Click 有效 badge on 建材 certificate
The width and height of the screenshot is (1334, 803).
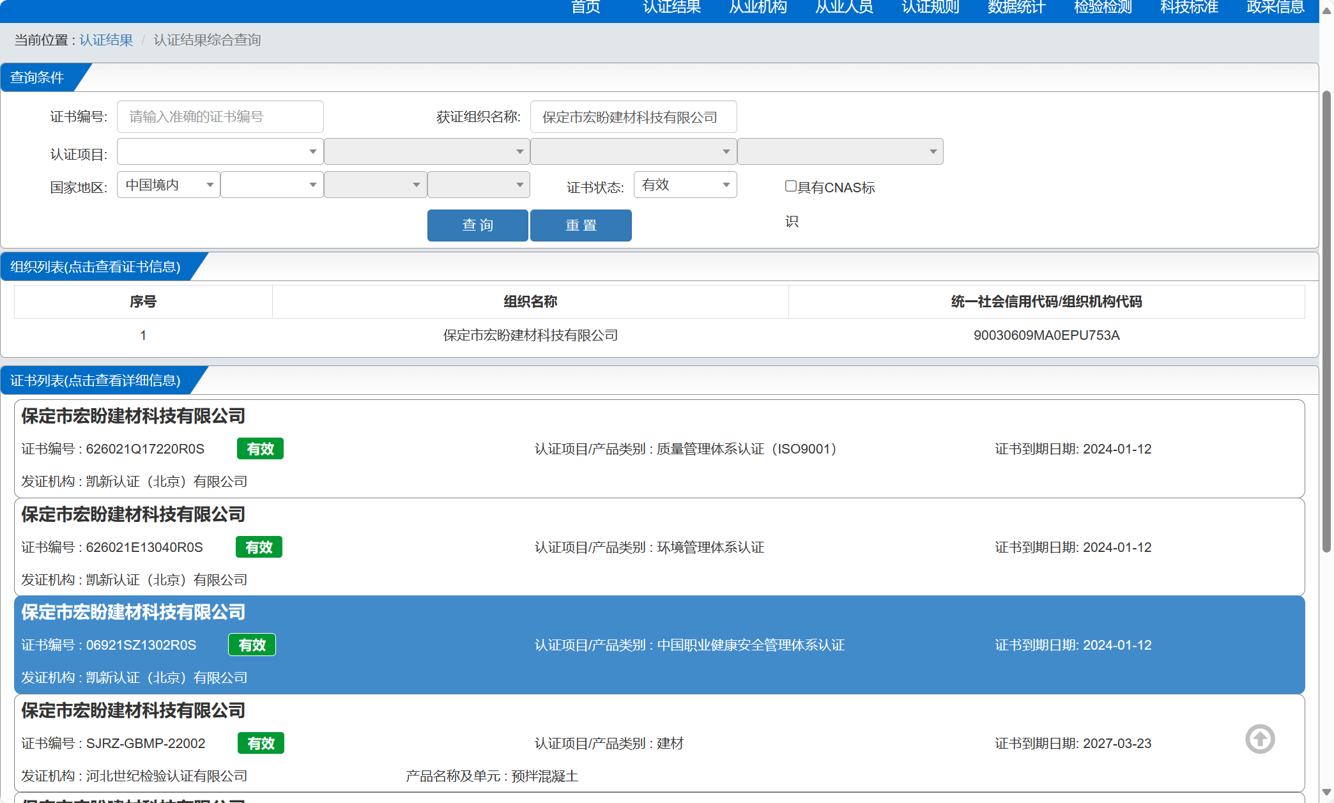[261, 744]
